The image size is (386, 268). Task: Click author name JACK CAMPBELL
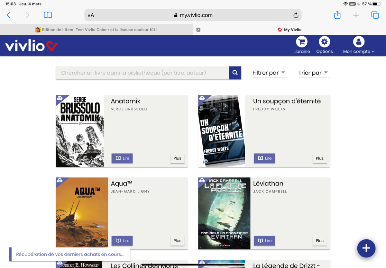[270, 192]
